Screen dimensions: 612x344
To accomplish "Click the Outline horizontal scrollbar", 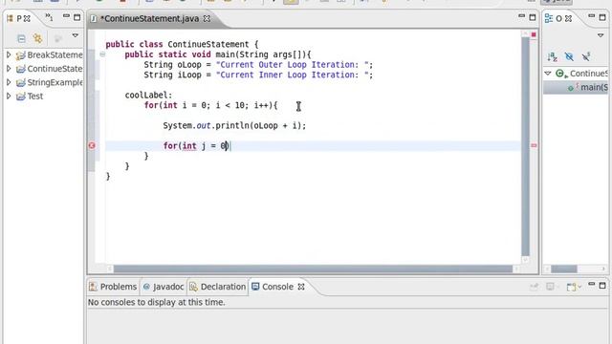I will [x=564, y=269].
